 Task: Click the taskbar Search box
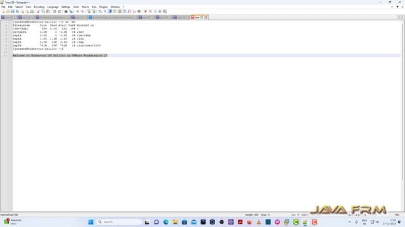pyautogui.click(x=119, y=222)
